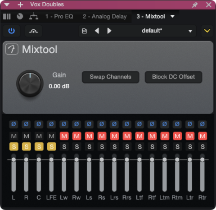Click the L channel fader

pos(13,173)
